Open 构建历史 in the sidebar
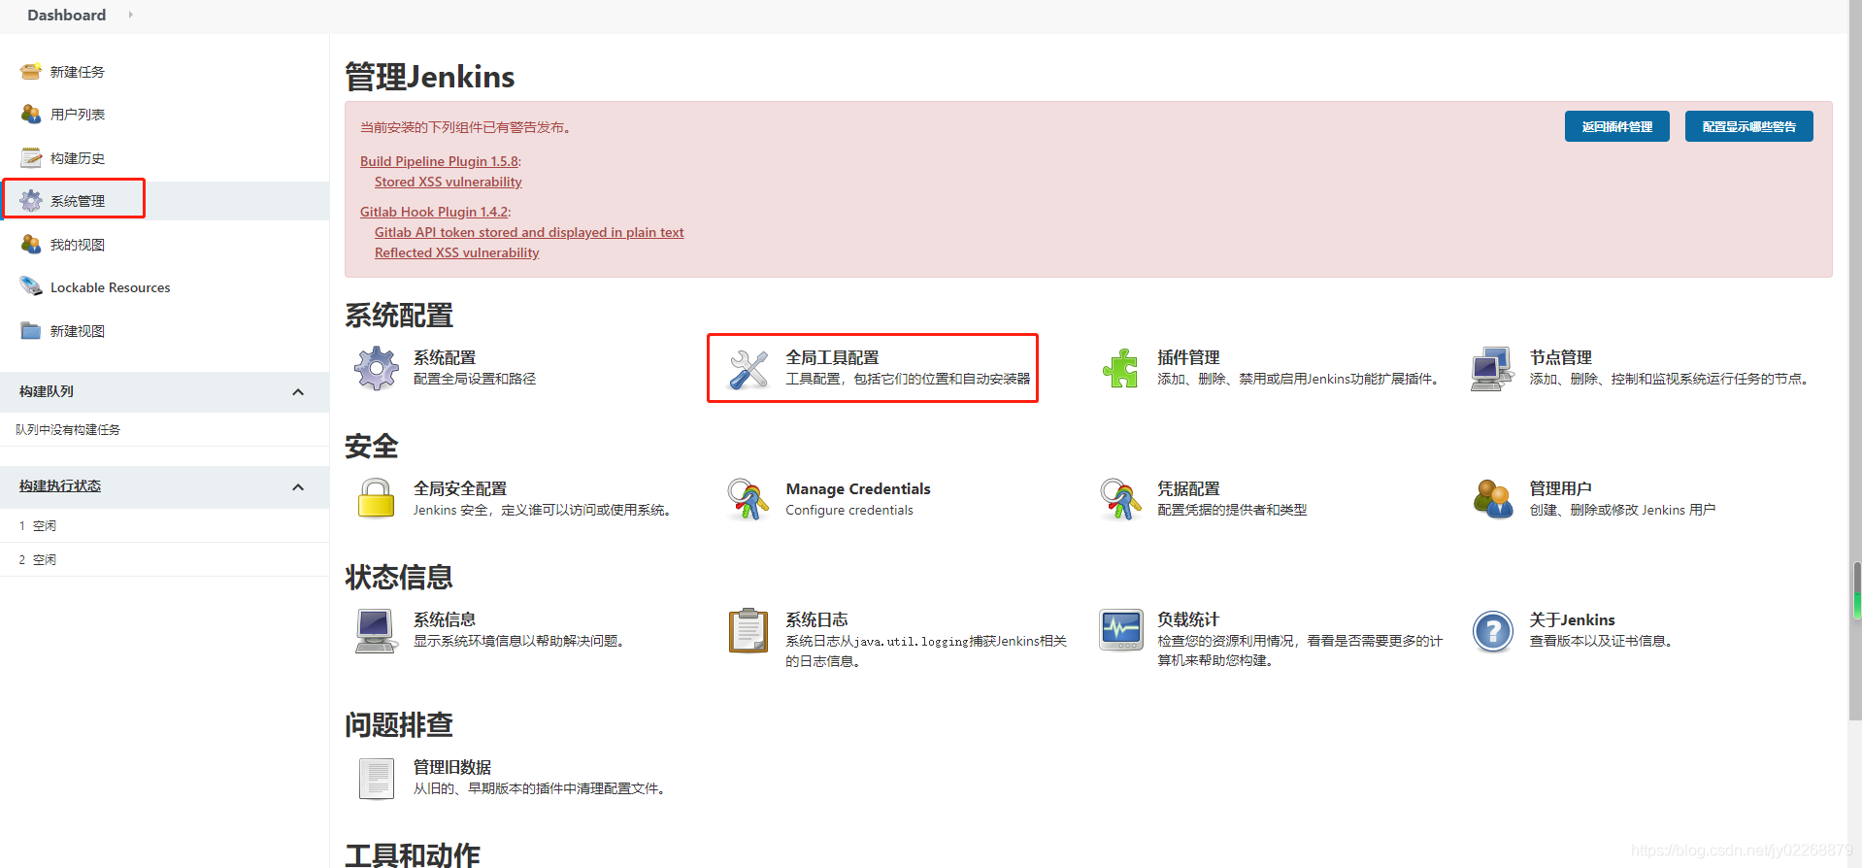Screen dimensions: 1862x868 [x=78, y=158]
